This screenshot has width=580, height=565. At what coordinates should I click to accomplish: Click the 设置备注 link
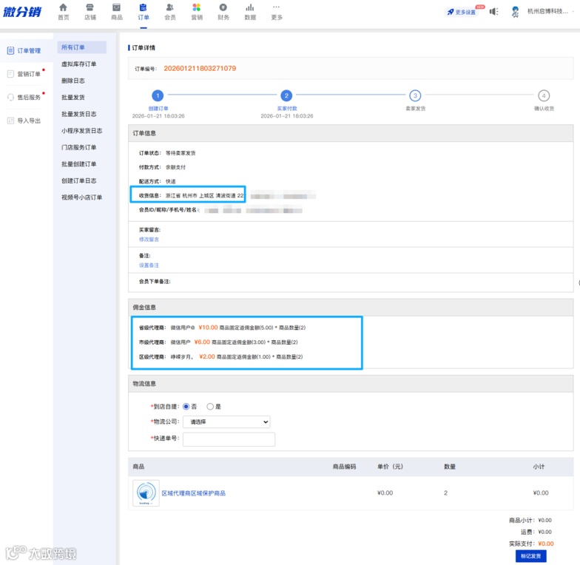tap(149, 265)
